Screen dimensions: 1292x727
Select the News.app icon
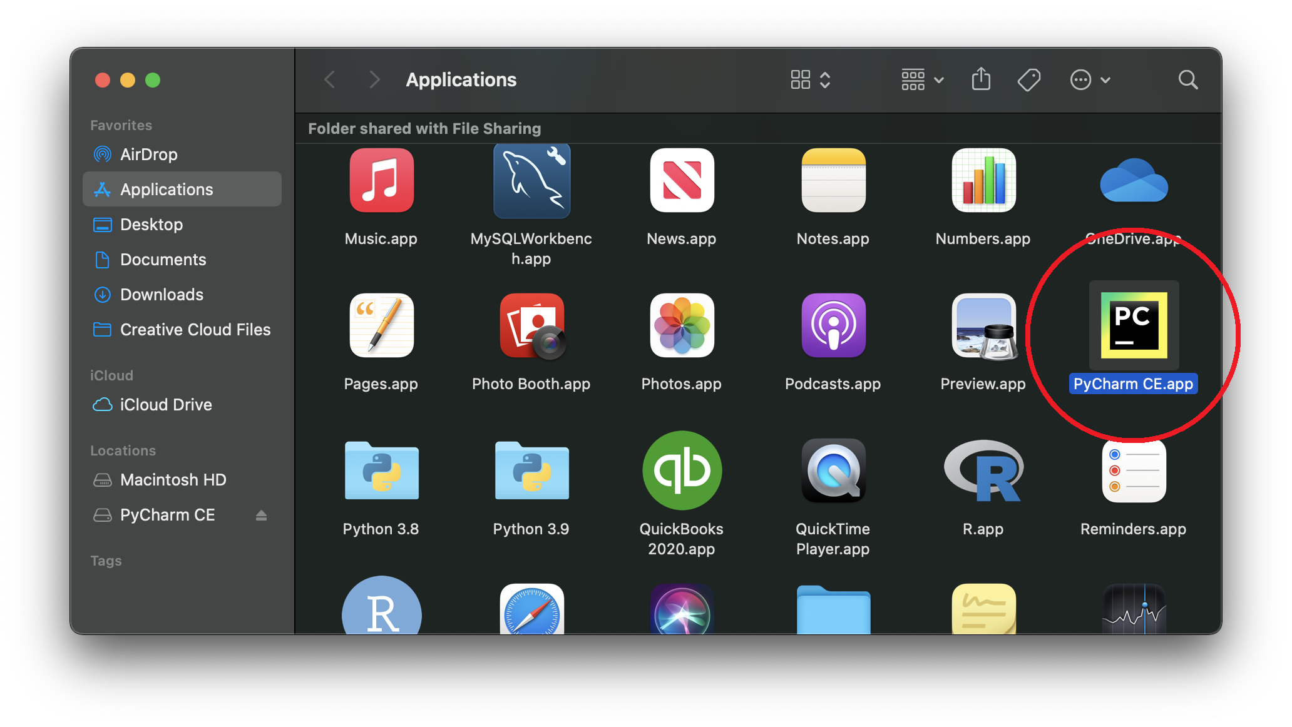[x=682, y=181]
